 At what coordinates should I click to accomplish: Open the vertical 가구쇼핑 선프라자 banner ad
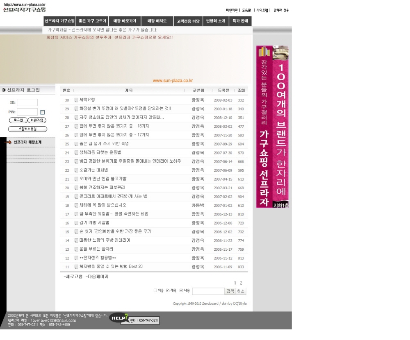pos(272,127)
